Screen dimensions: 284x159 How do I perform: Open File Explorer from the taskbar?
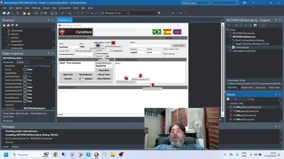click(x=113, y=155)
